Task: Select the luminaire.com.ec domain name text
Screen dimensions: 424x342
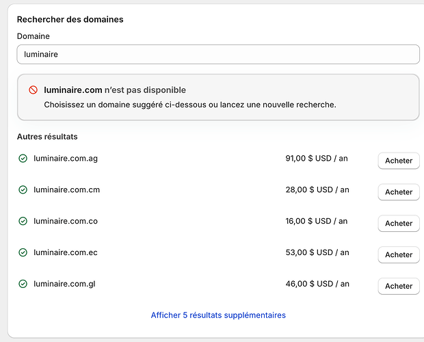Action: 66,252
